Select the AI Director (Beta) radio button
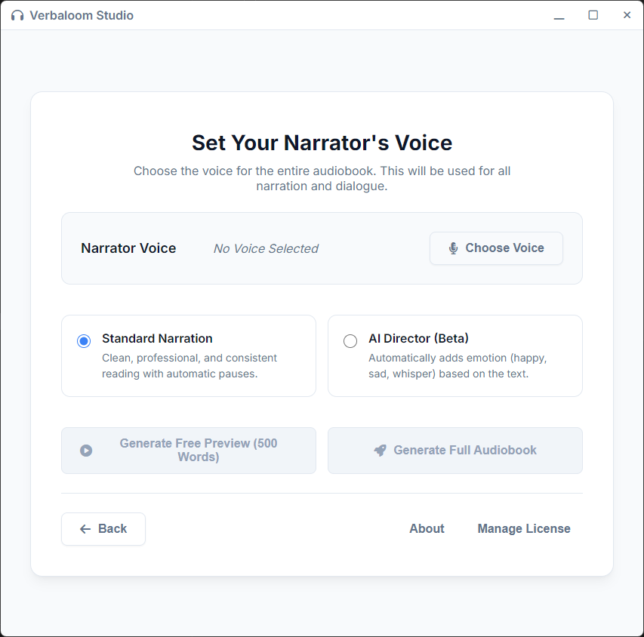Screen dimensions: 644x637 [x=350, y=341]
